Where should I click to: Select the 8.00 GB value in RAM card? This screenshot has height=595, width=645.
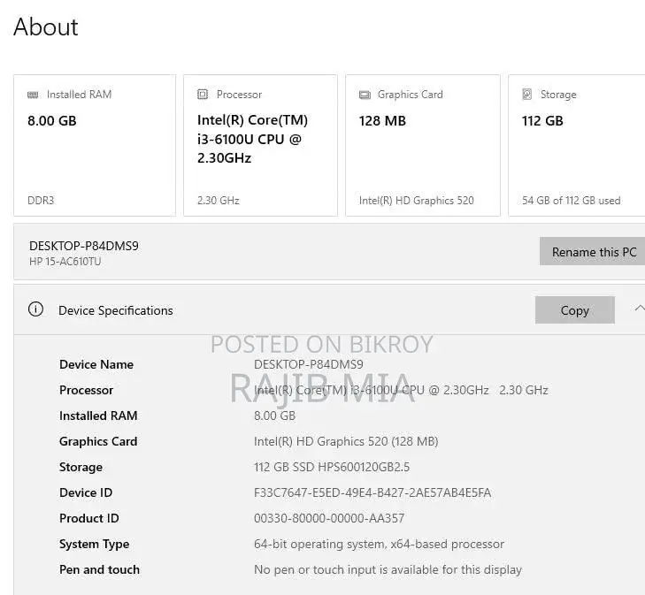pos(52,121)
